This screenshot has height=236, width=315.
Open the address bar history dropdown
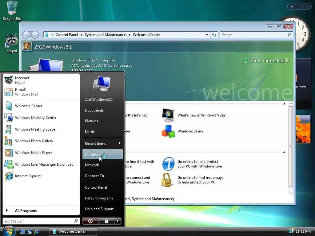(x=207, y=35)
